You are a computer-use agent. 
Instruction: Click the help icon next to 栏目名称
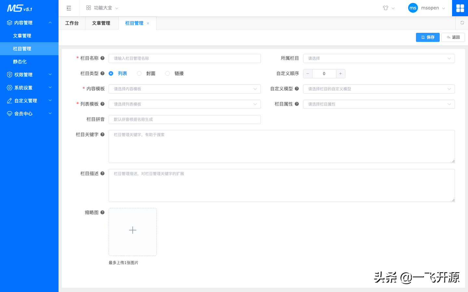coord(103,58)
